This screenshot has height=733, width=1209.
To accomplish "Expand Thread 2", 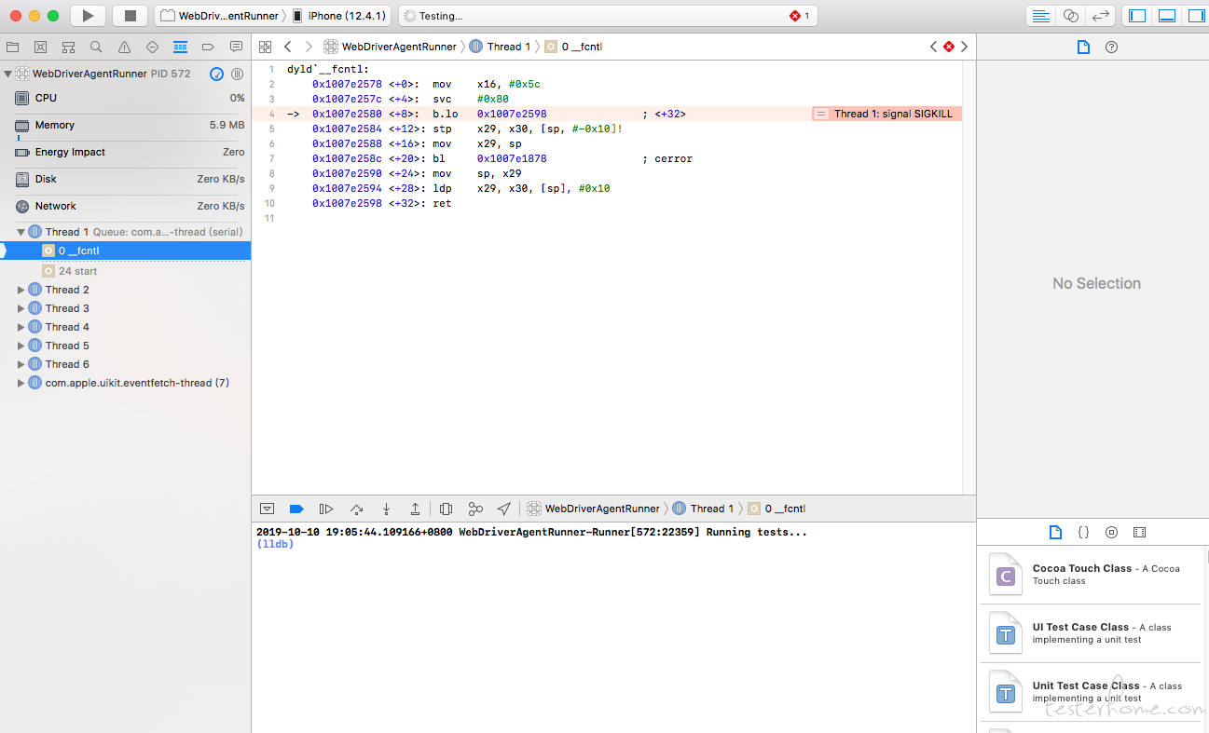I will pos(21,290).
